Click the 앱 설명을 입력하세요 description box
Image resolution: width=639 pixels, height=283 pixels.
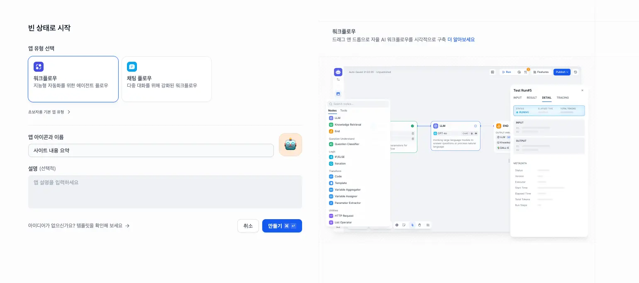pos(165,192)
